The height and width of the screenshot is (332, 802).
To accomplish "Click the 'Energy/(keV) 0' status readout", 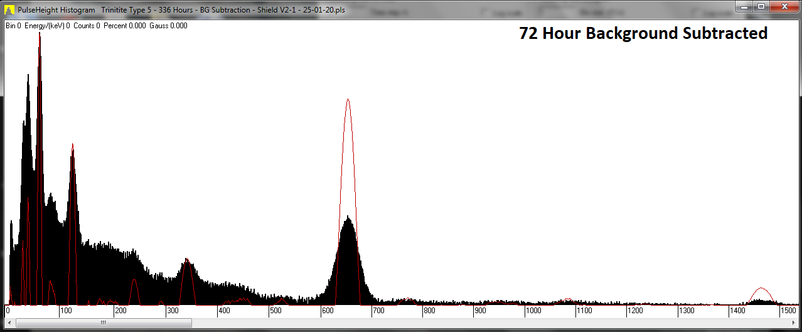I will click(x=47, y=26).
